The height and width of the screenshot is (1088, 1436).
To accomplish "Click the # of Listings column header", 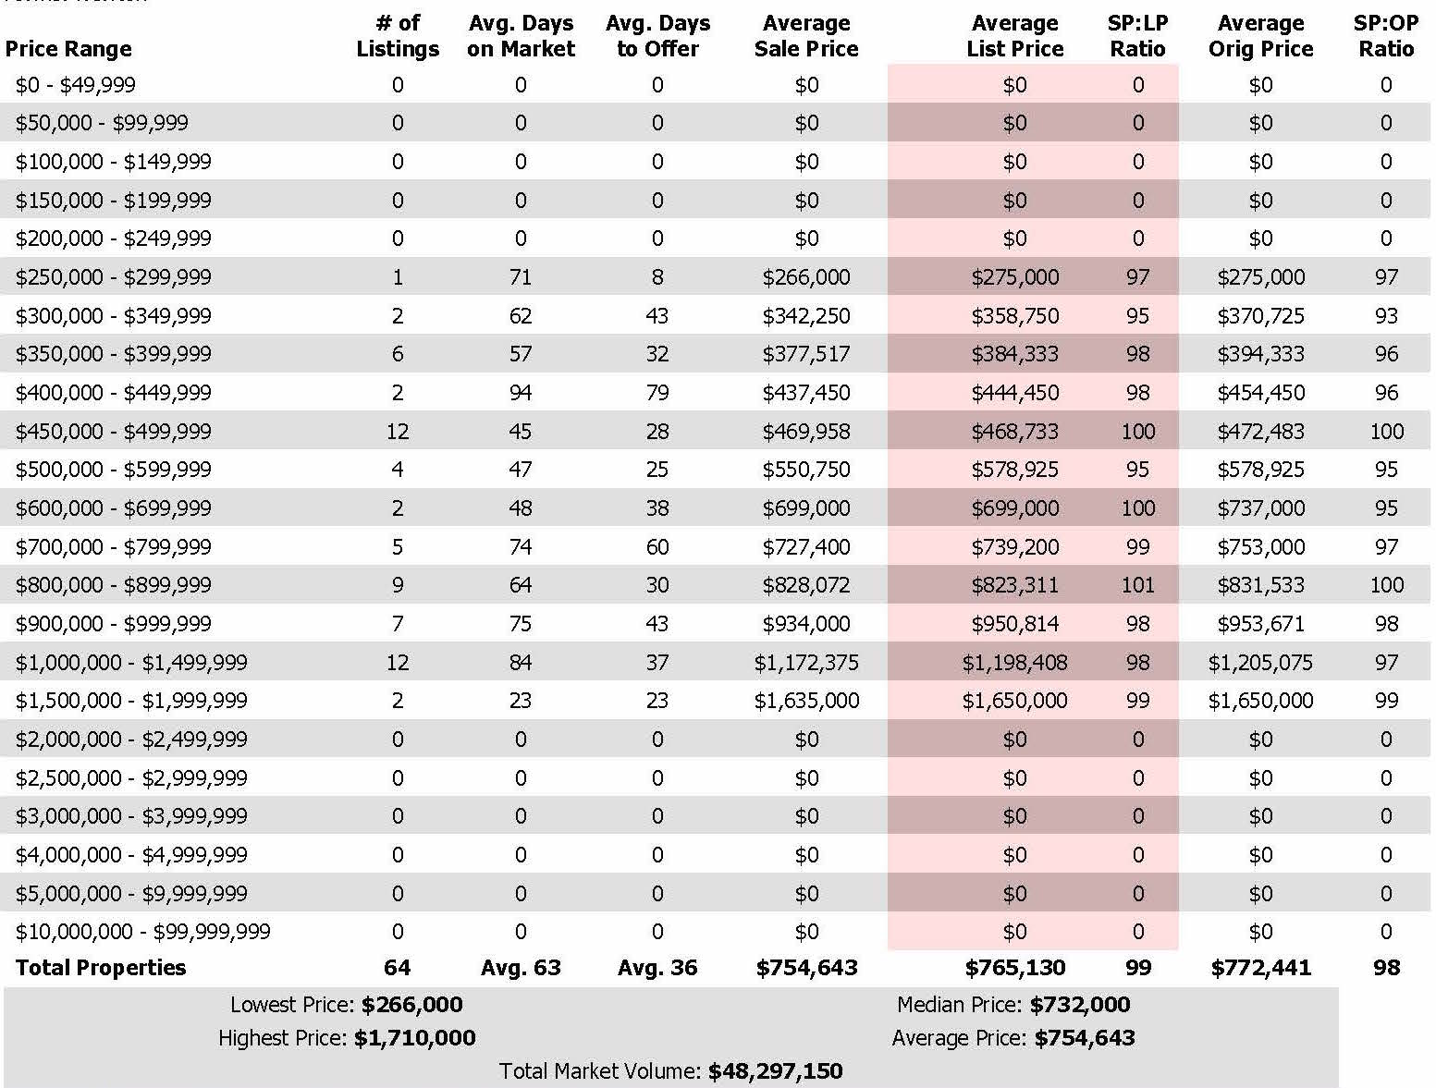I will (x=398, y=36).
